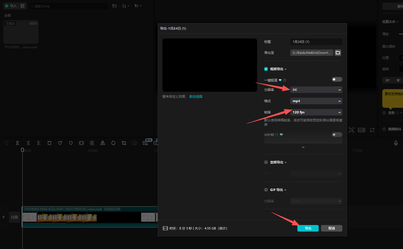Image resolution: width=403 pixels, height=249 pixels.
Task: Uncheck the 视频导出 checkbox
Action: (266, 69)
